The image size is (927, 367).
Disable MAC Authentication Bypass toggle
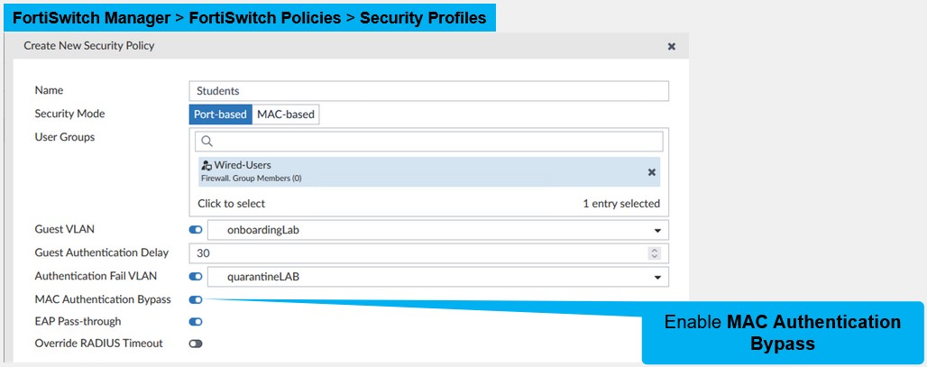pos(196,299)
